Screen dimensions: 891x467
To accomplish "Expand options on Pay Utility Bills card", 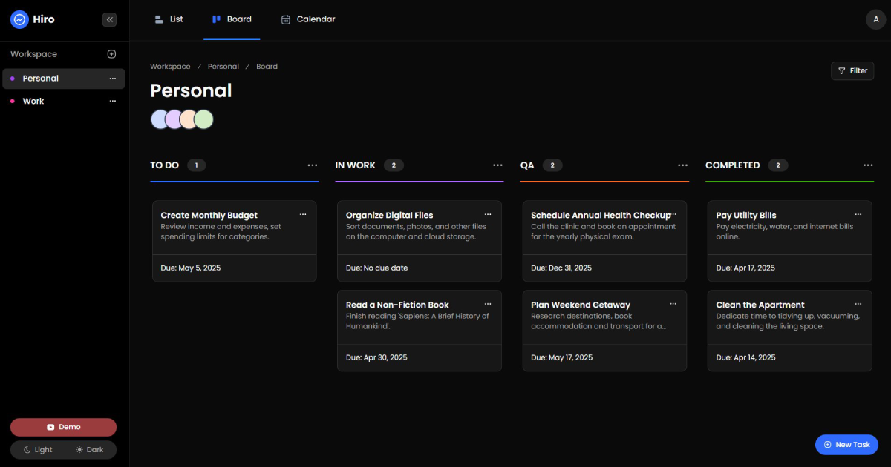I will click(x=858, y=214).
